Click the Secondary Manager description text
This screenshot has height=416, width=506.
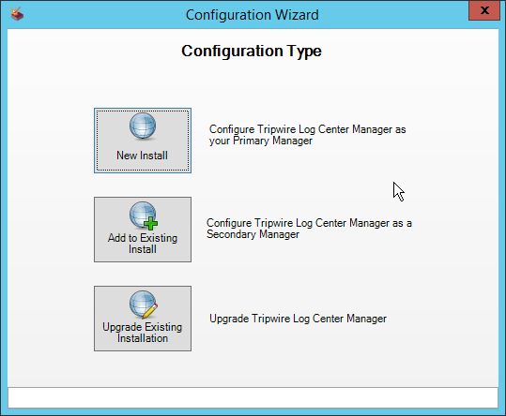[309, 229]
